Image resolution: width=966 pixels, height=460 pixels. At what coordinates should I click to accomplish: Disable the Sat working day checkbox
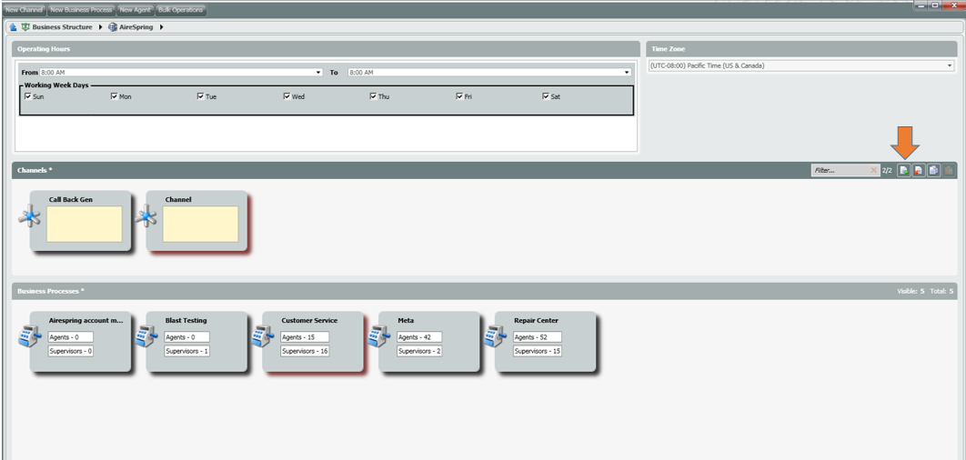pyautogui.click(x=546, y=95)
